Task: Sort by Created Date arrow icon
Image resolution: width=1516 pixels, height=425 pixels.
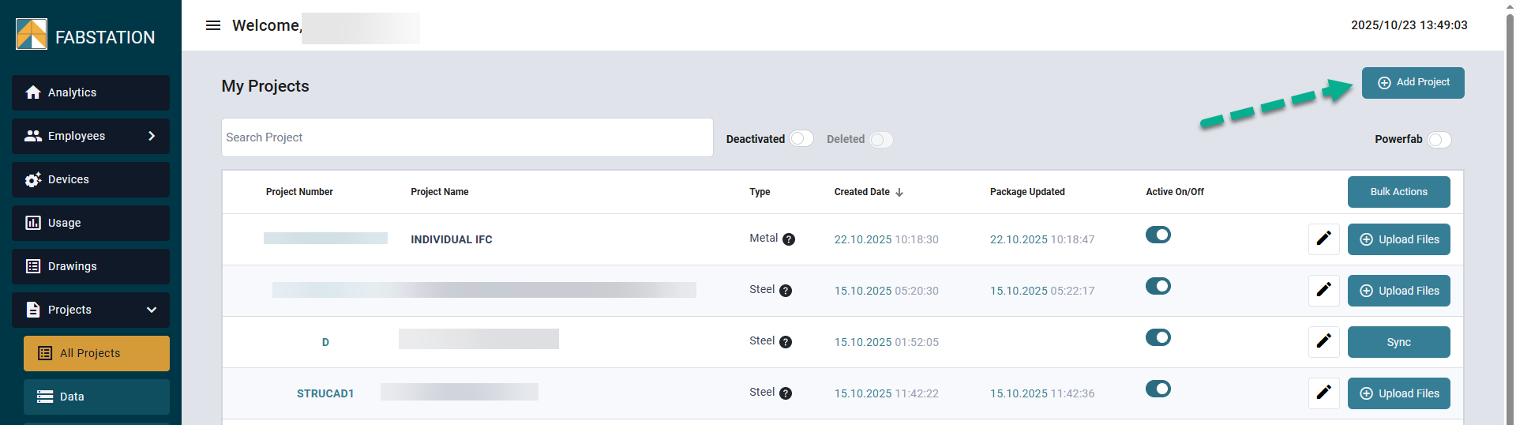Action: coord(899,192)
